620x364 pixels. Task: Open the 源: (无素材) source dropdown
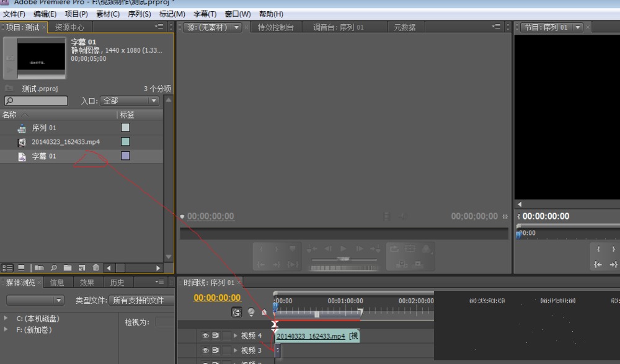pyautogui.click(x=213, y=27)
